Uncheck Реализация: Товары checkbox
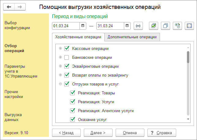 pos(72,93)
